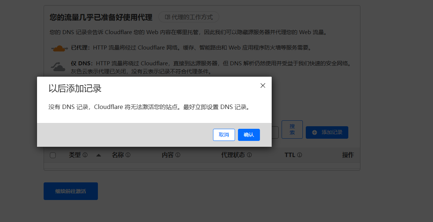
Task: Open the 代理的工作方式 help button
Action: click(x=188, y=17)
